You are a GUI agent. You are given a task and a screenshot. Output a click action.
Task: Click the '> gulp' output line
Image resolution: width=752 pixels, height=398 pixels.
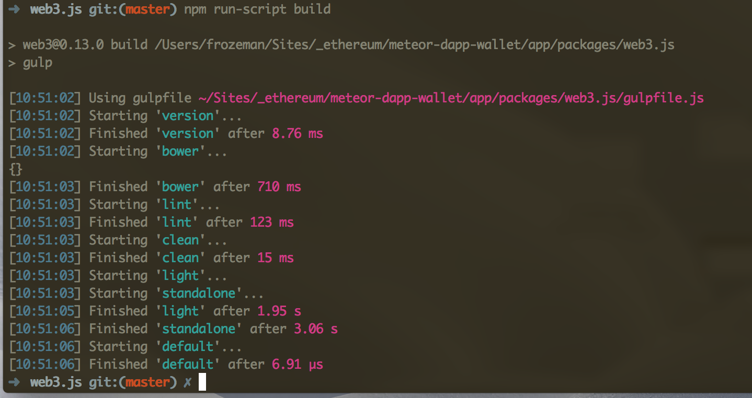tap(30, 63)
